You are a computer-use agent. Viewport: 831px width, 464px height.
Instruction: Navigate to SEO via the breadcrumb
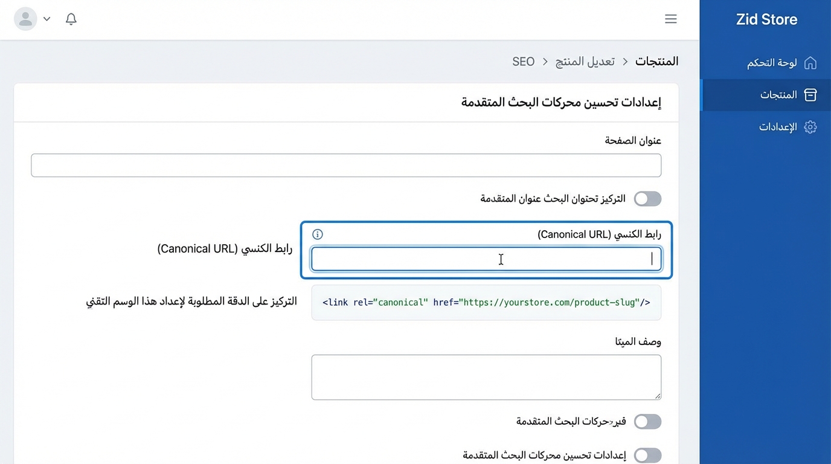[523, 61]
